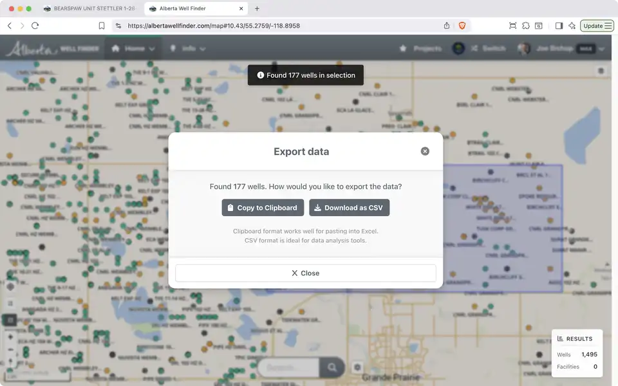Viewport: 618px width, 386px height.
Task: Open the Brave Wallet icon
Action: click(x=538, y=26)
